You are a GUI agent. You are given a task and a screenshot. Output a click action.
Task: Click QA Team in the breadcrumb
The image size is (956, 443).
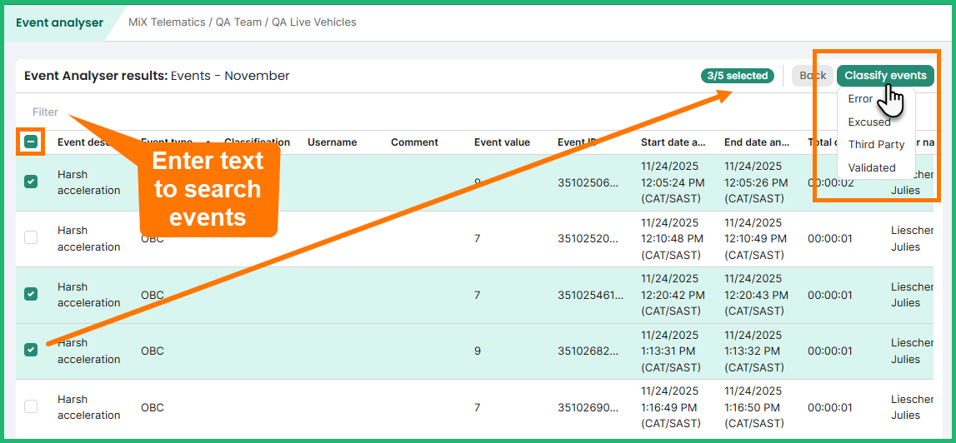(x=238, y=22)
